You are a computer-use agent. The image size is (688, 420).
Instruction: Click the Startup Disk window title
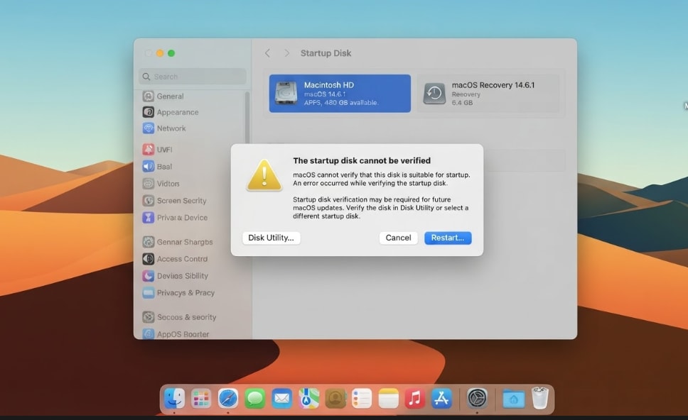326,53
